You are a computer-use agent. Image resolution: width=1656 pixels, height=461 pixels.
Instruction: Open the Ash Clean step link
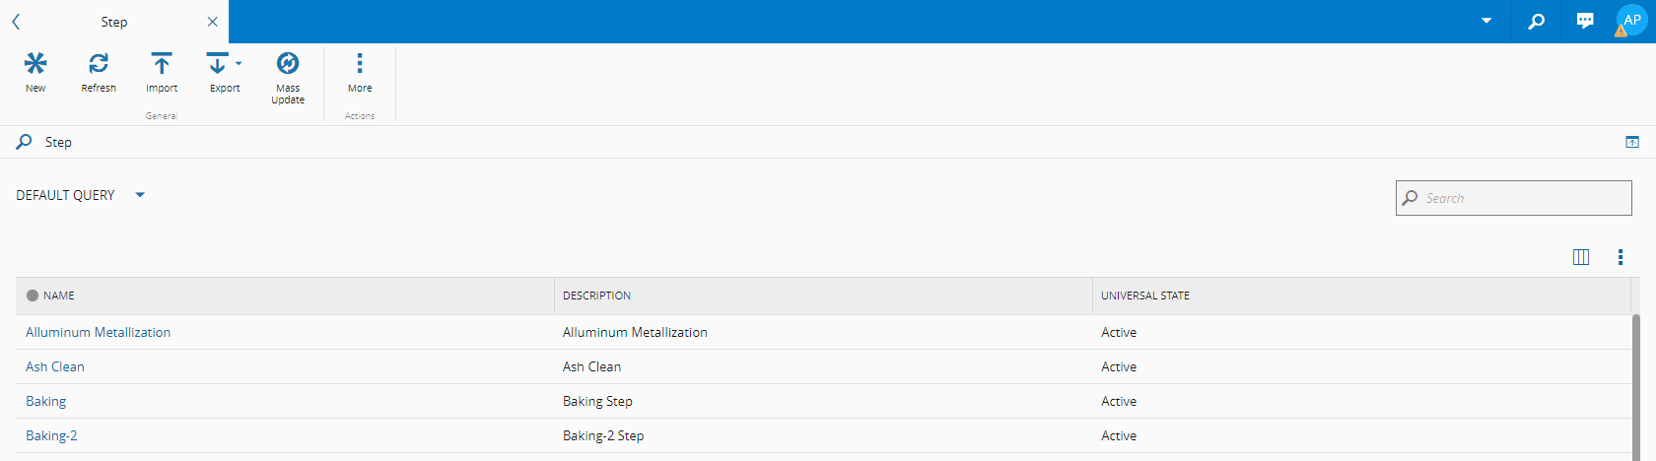[x=55, y=366]
